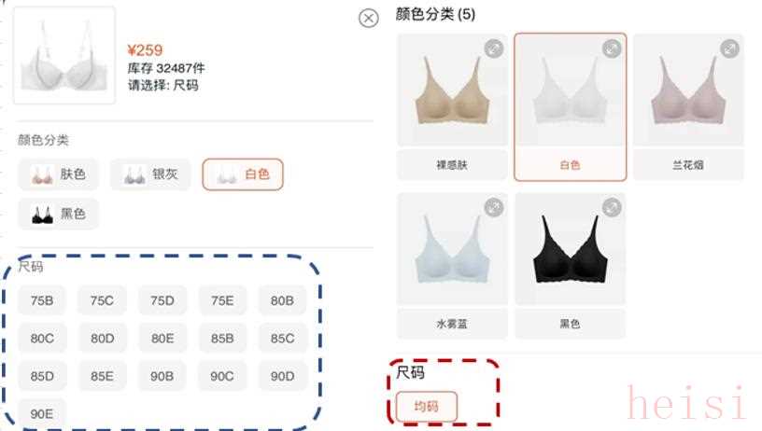Pick size 75B
The image size is (762, 431).
click(x=42, y=300)
